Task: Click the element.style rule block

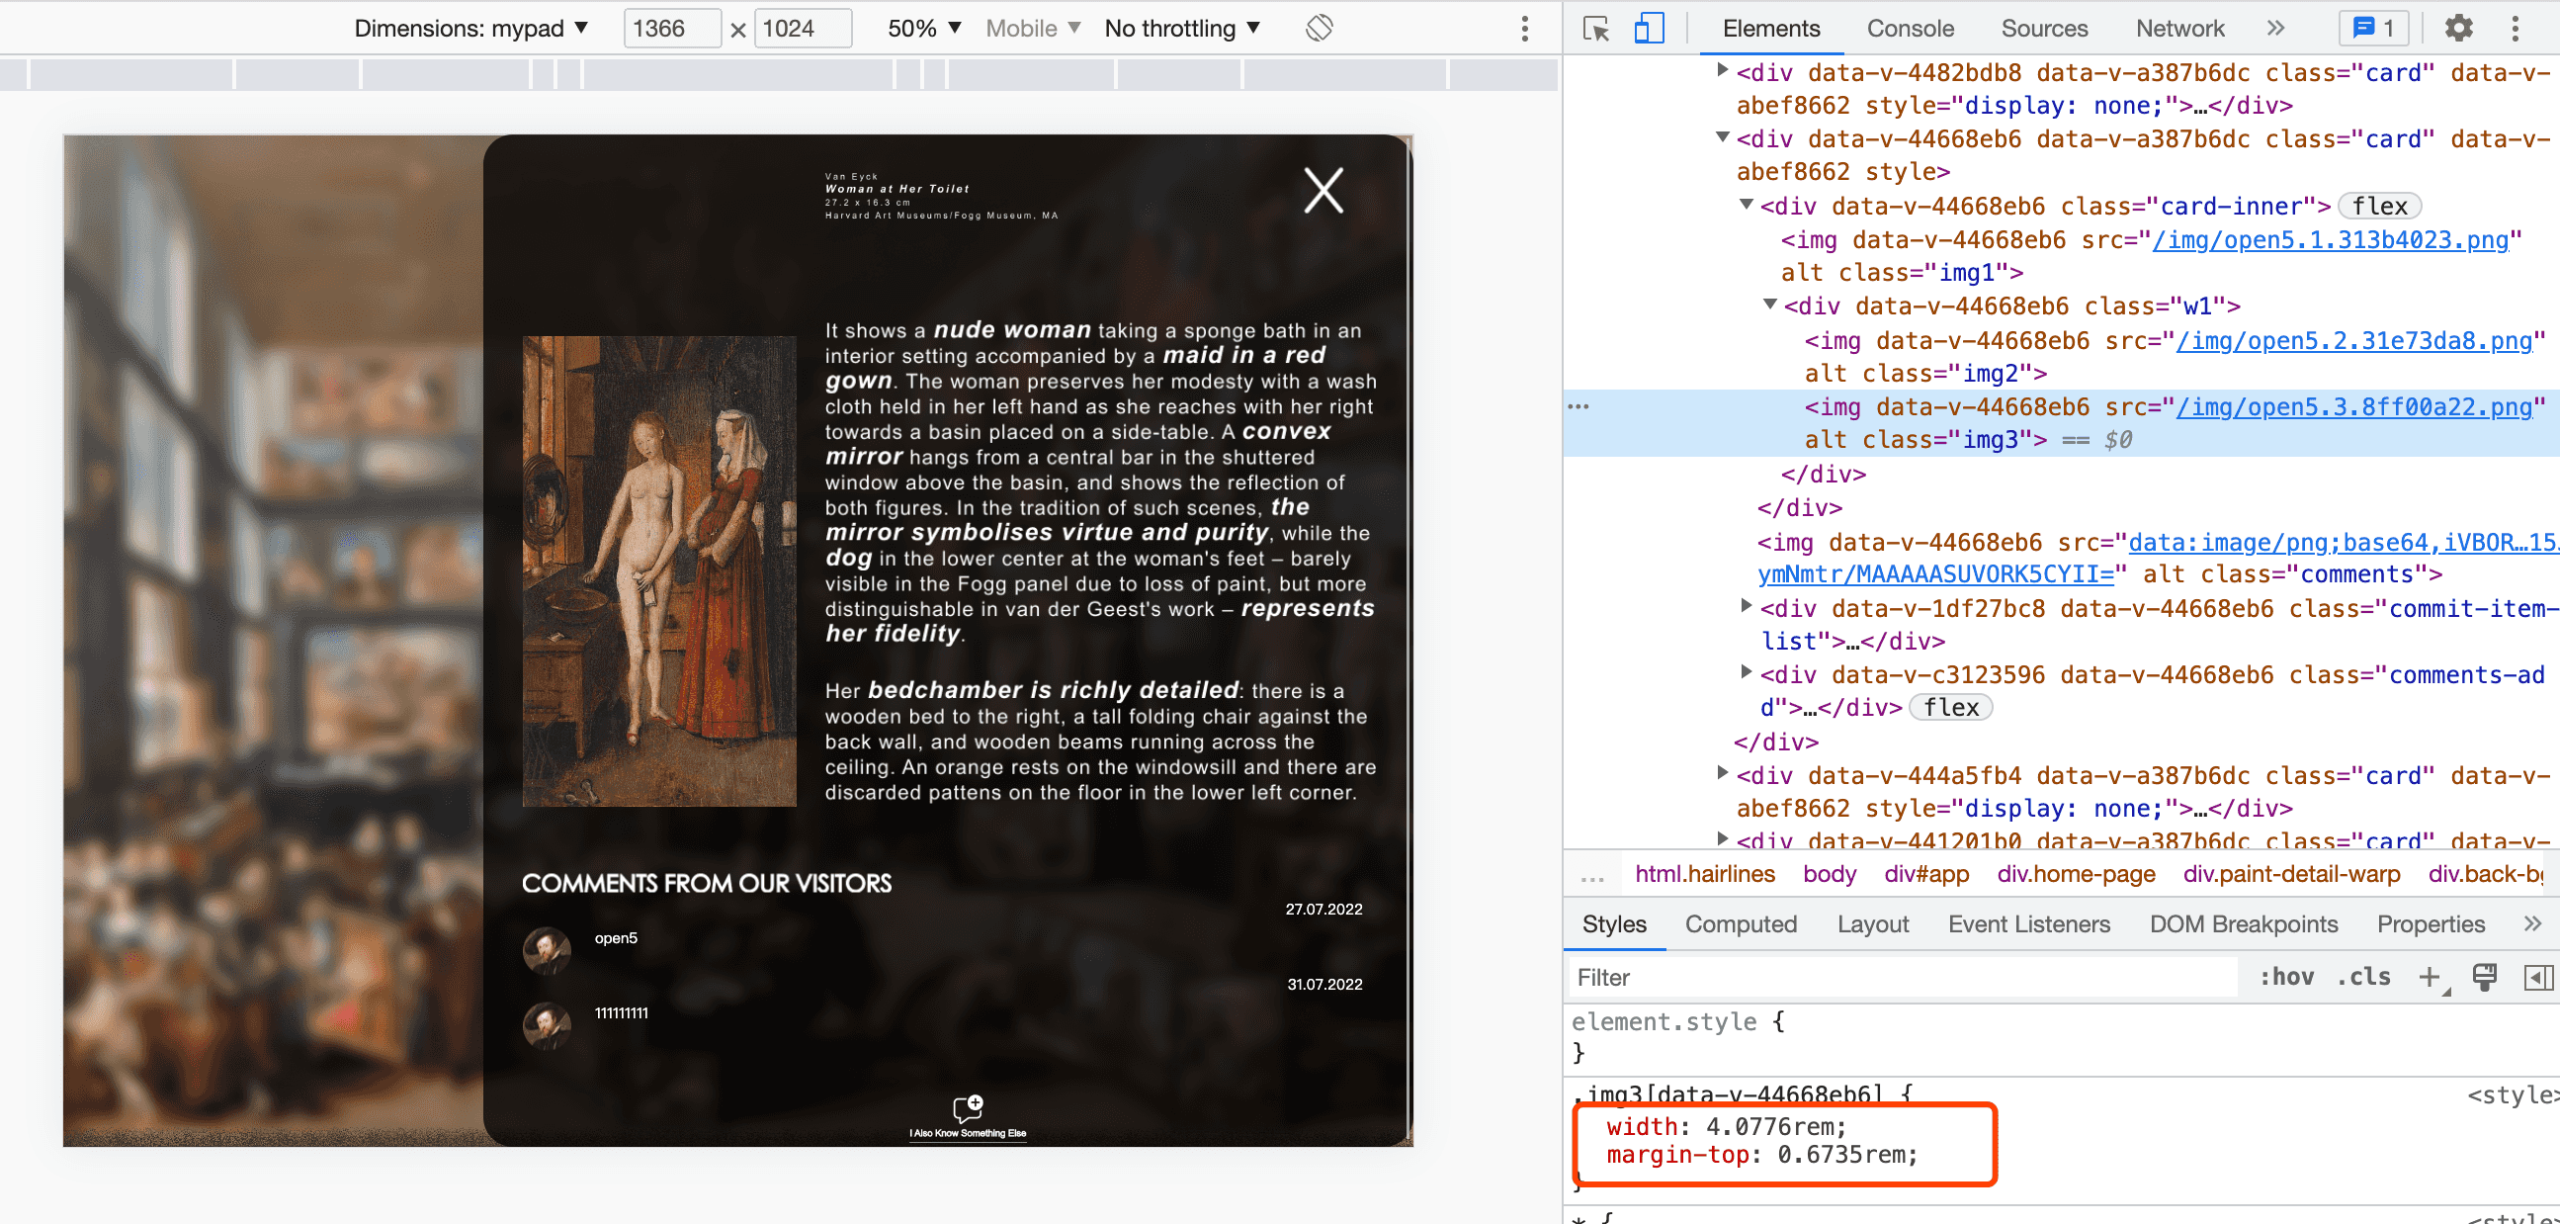Action: (x=2061, y=1036)
